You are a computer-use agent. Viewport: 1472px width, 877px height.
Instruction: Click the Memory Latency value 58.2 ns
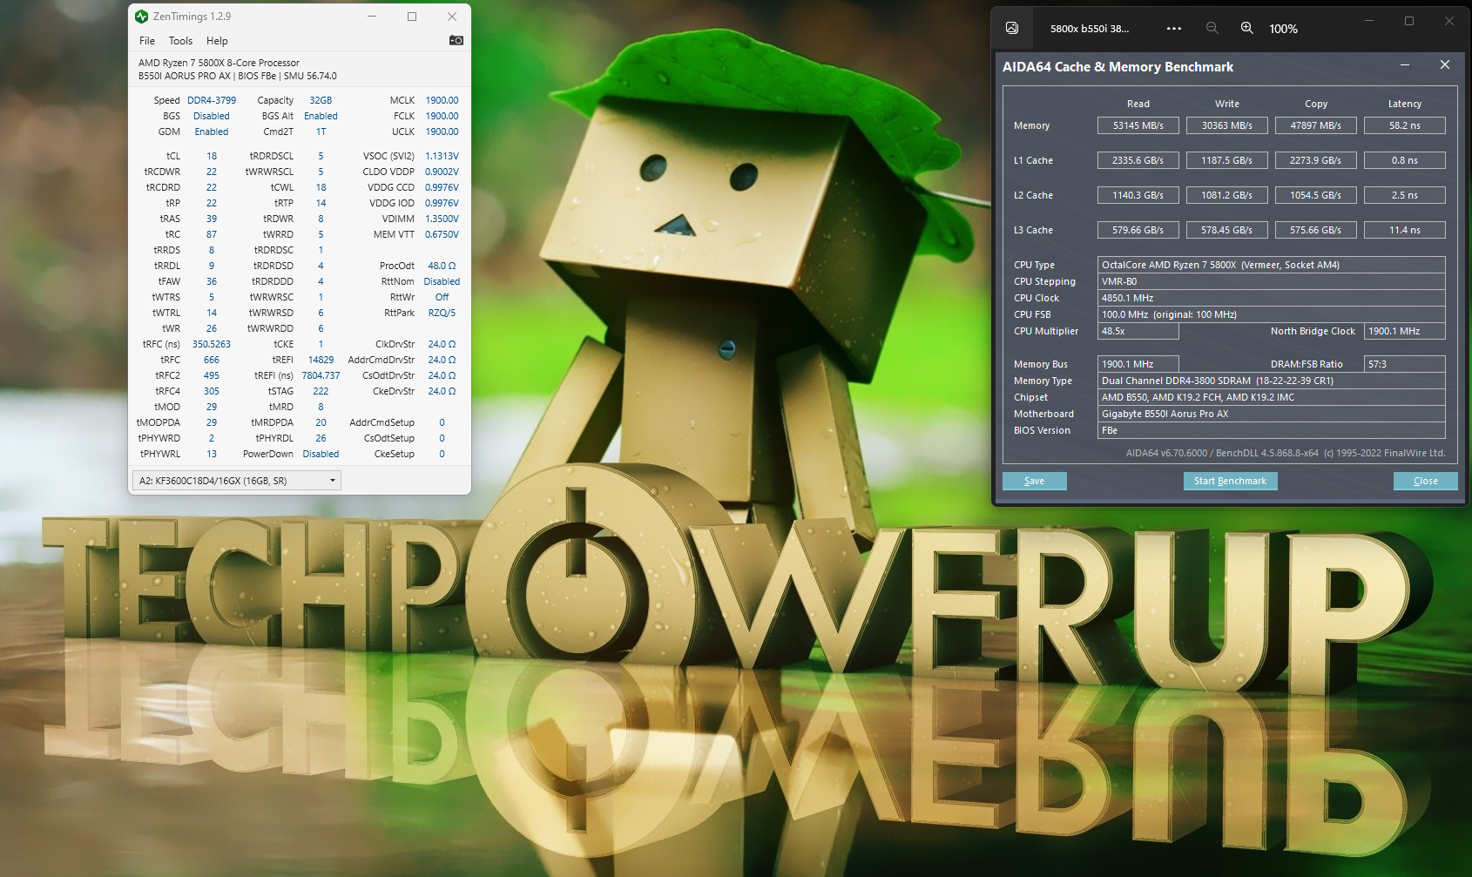1405,125
